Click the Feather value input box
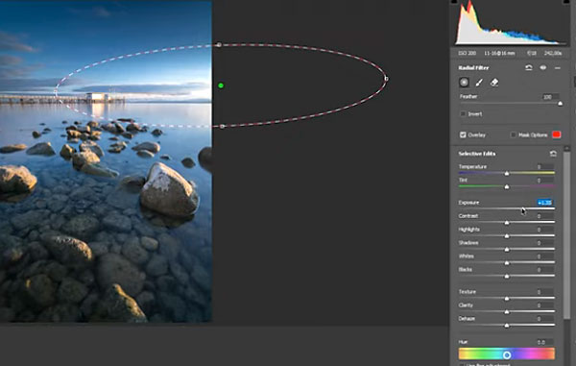The height and width of the screenshot is (366, 576). pos(550,97)
